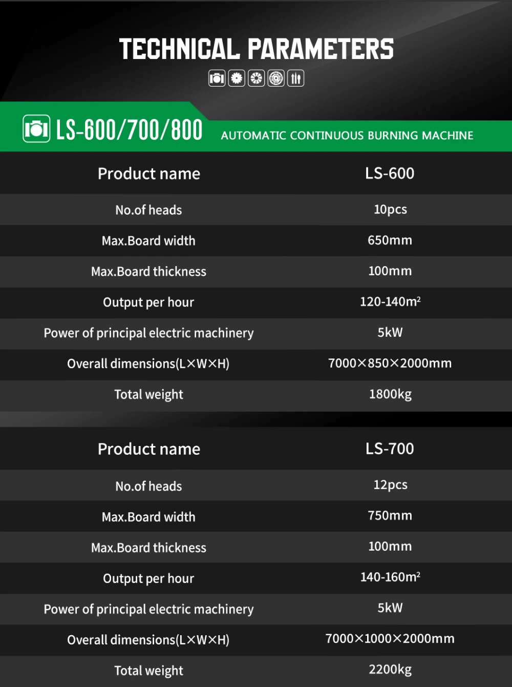This screenshot has height=687, width=512.
Task: Click the 12pcs heads value for LS-700
Action: click(x=390, y=484)
